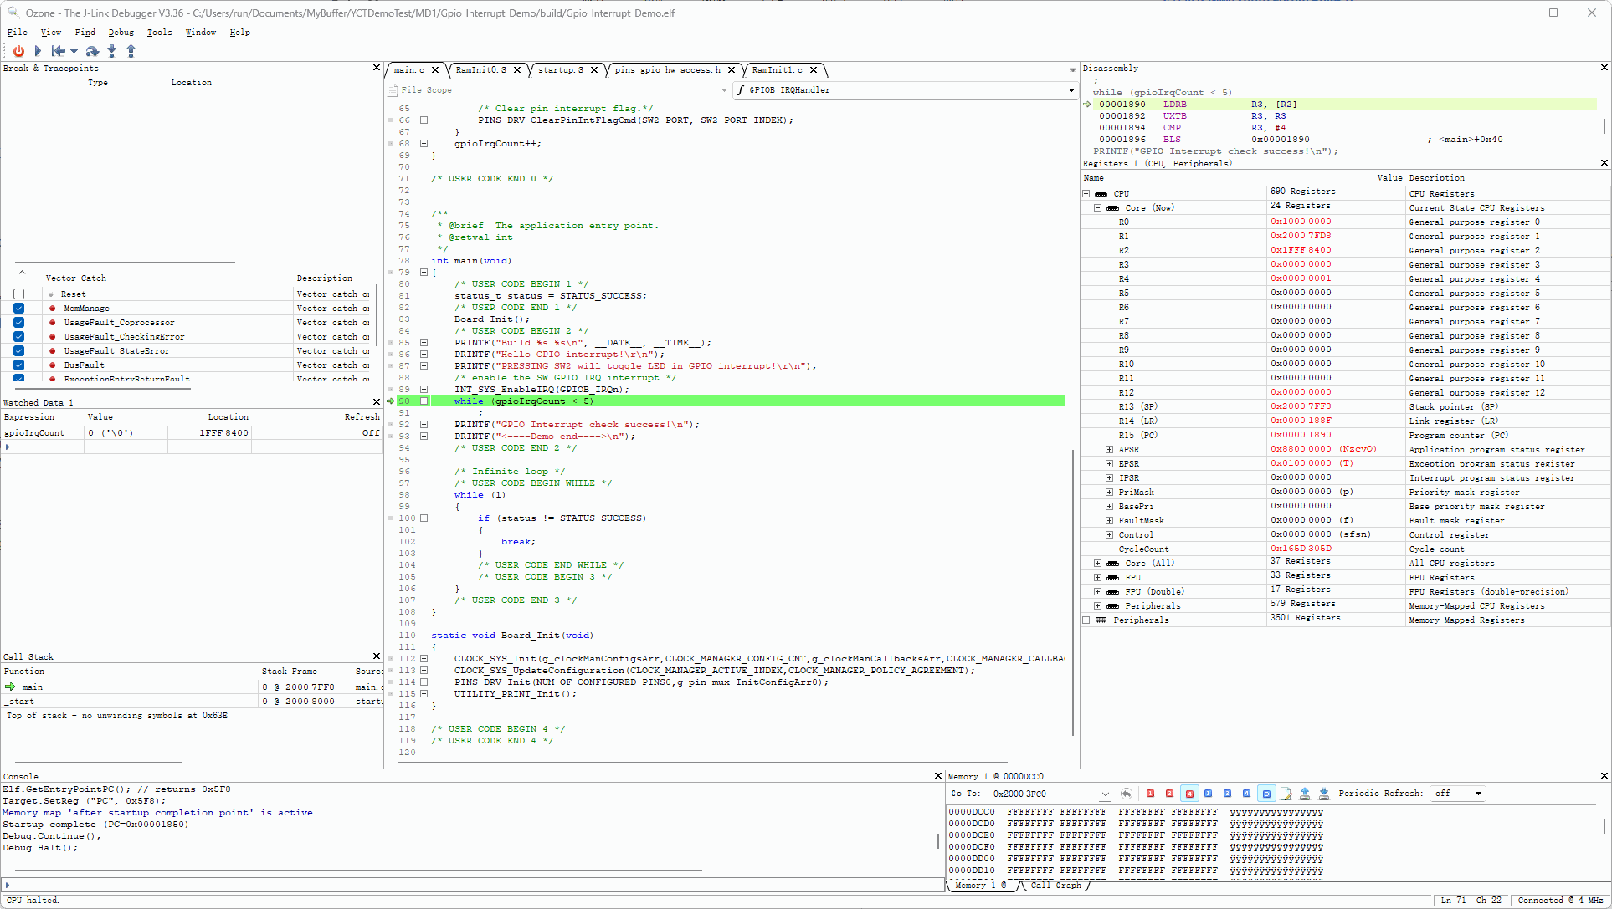Image resolution: width=1612 pixels, height=909 pixels.
Task: Click the Step Into toolbar icon
Action: pos(112,51)
